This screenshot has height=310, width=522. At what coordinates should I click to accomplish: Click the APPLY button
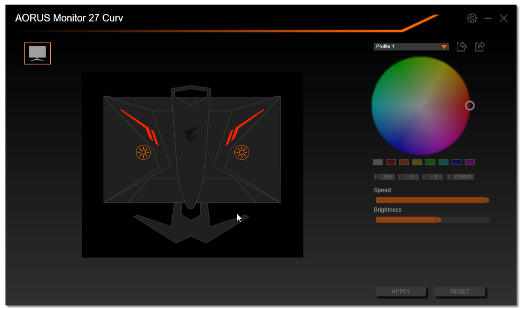[x=401, y=291]
